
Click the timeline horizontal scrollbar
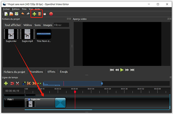coord(59,109)
